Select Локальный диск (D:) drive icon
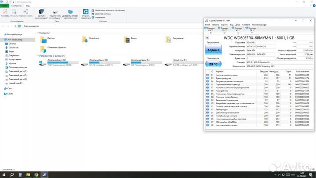This screenshot has height=178, width=316. (84, 64)
